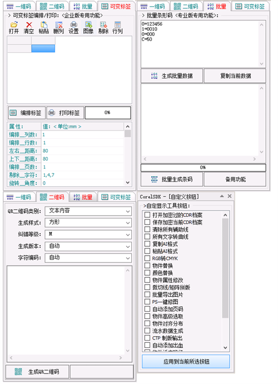Tick the 复制AI格式 checkbox

(x=147, y=244)
